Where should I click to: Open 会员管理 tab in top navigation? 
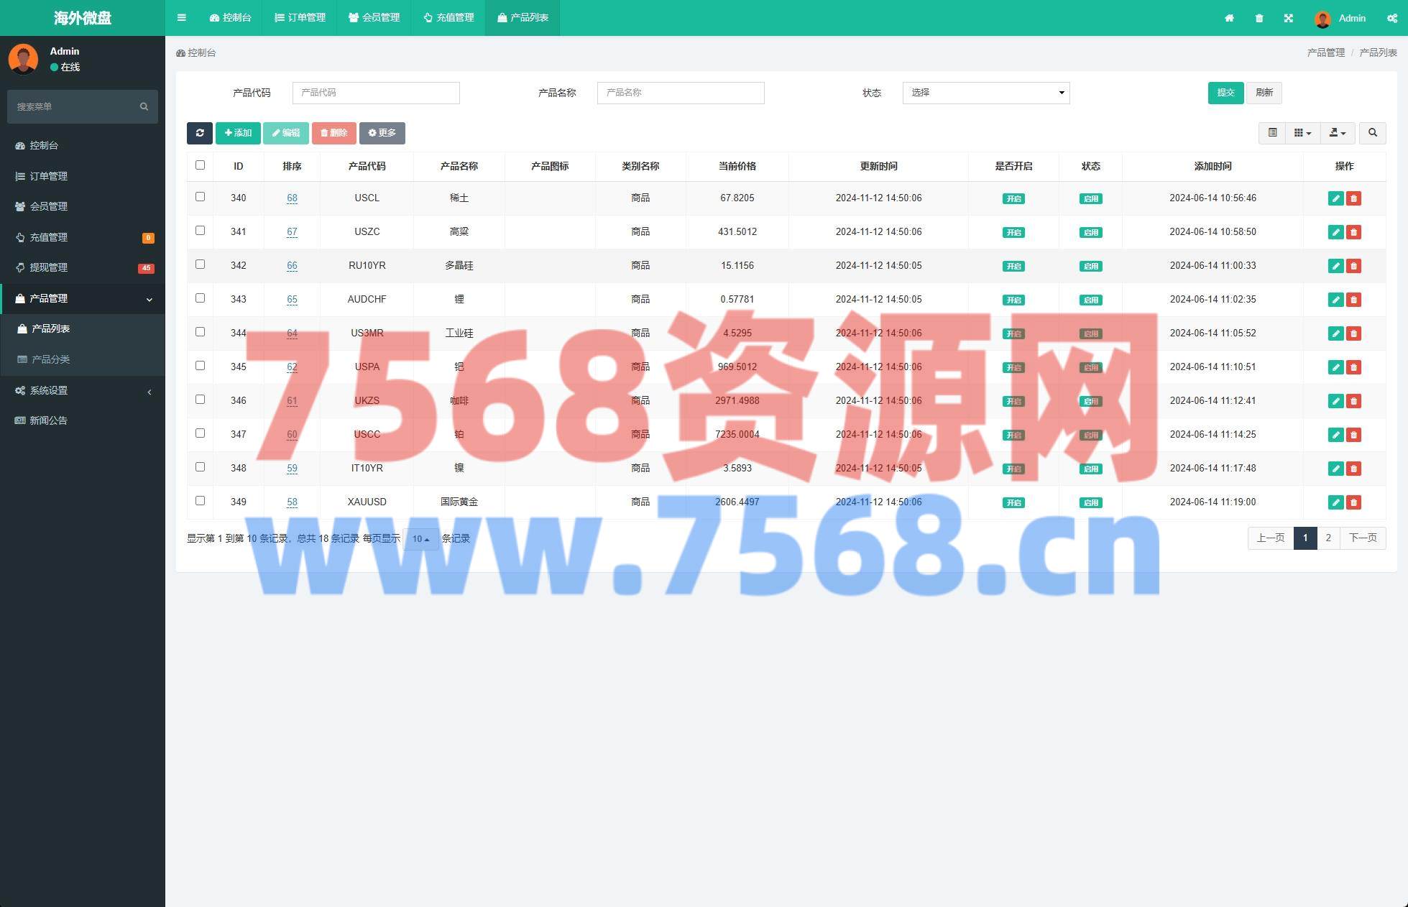pos(374,18)
